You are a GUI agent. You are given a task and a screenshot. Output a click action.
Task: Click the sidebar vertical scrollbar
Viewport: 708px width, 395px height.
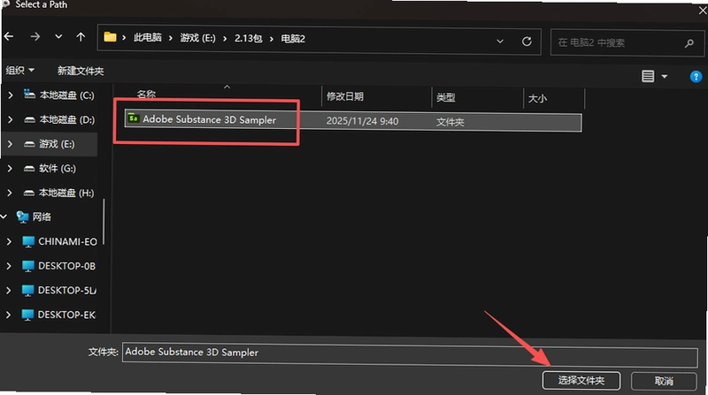click(x=104, y=222)
